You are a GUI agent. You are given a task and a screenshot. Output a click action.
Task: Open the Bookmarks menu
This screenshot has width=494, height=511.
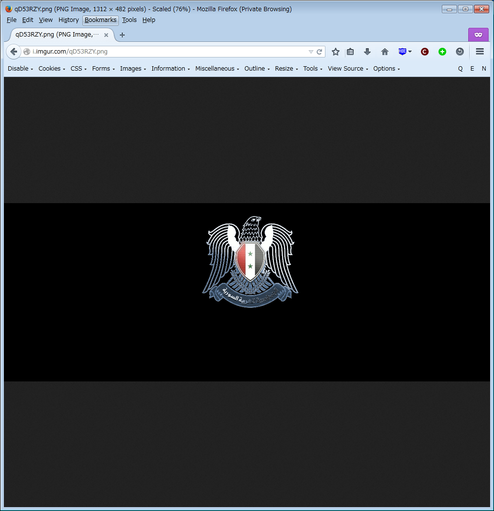[100, 20]
